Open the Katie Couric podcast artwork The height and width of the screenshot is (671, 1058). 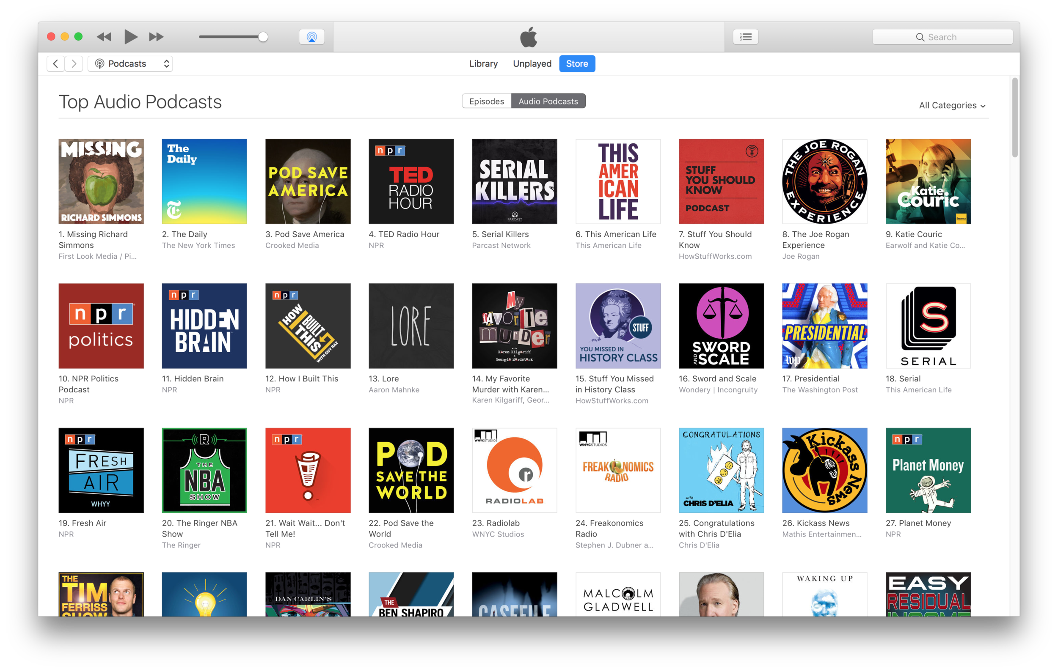[929, 182]
